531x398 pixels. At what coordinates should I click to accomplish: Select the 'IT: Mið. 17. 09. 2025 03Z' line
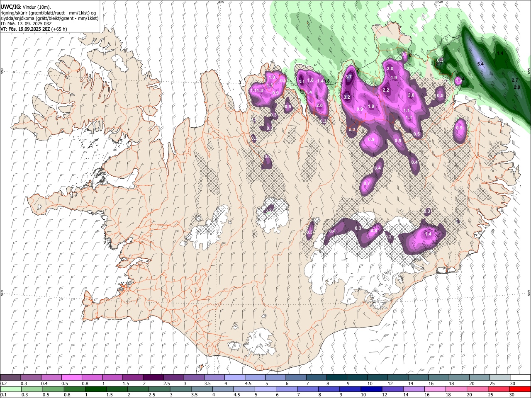pyautogui.click(x=26, y=24)
